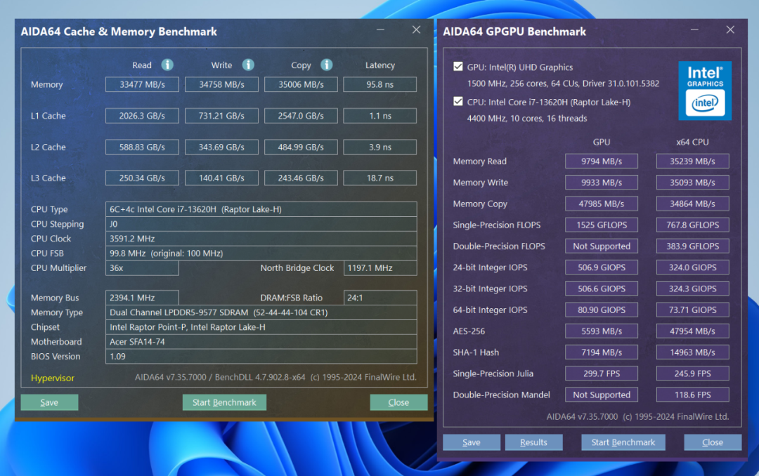Start the GPGPU benchmark

click(x=623, y=442)
